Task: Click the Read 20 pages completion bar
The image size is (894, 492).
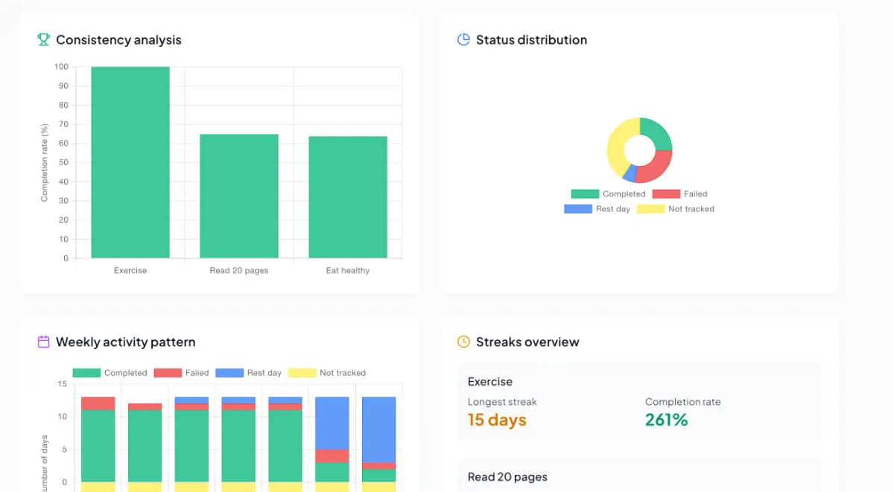Action: tap(239, 197)
